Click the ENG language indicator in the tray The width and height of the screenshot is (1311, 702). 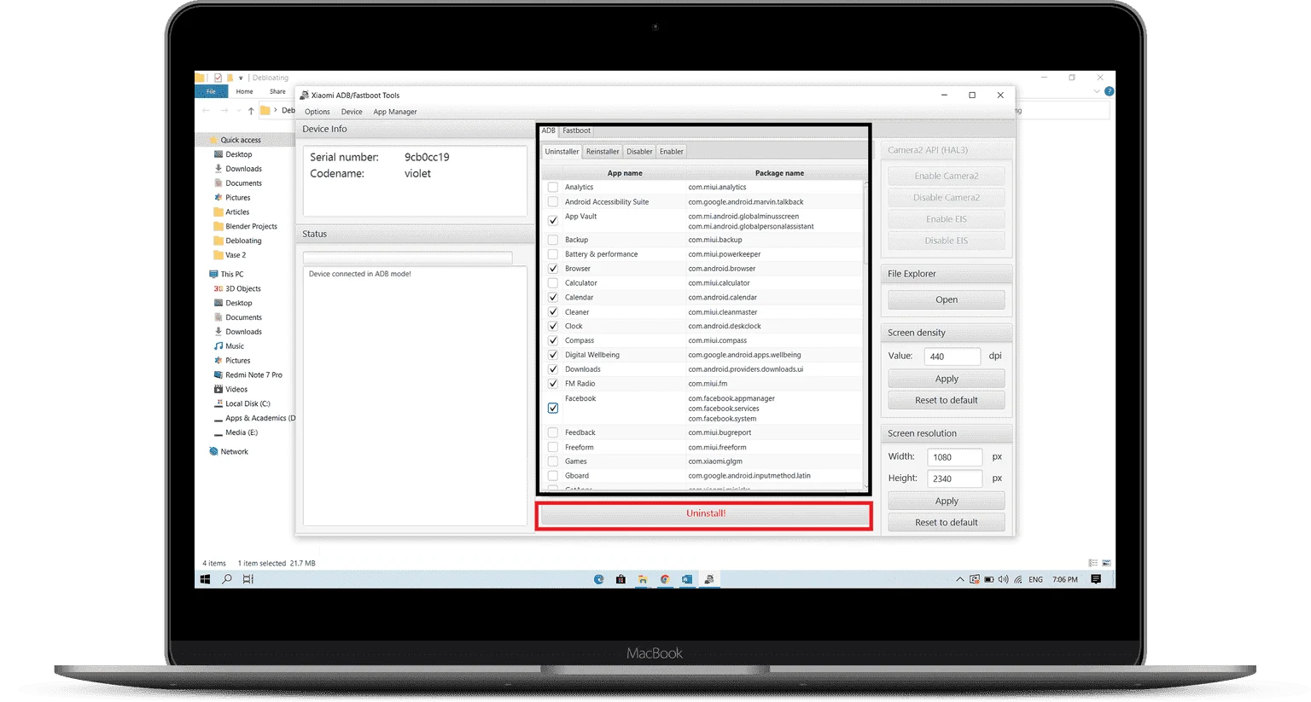pyautogui.click(x=1035, y=579)
